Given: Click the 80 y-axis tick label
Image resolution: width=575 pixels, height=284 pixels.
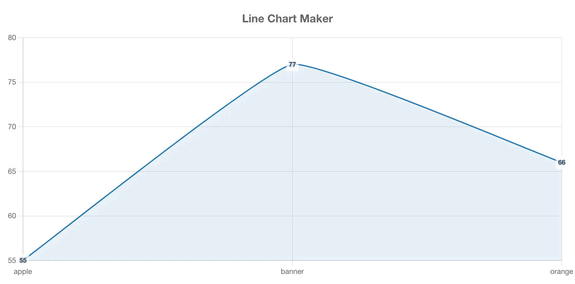Looking at the screenshot, I should click(12, 38).
